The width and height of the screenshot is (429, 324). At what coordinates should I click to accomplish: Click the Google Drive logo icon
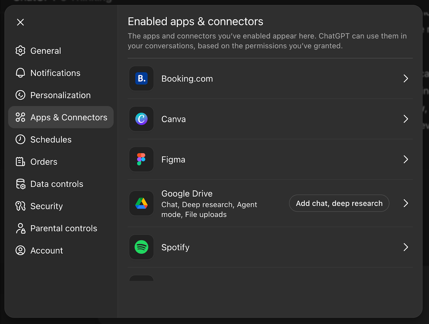pos(141,203)
